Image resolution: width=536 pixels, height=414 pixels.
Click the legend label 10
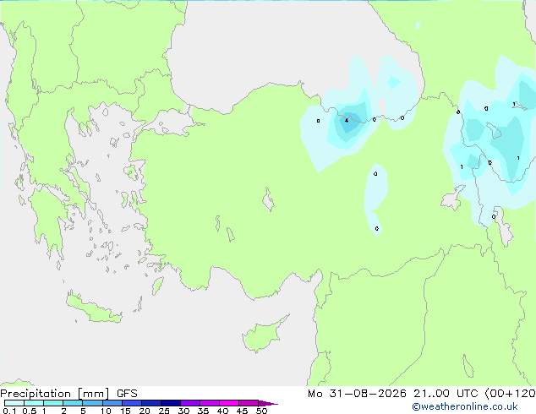coord(106,411)
